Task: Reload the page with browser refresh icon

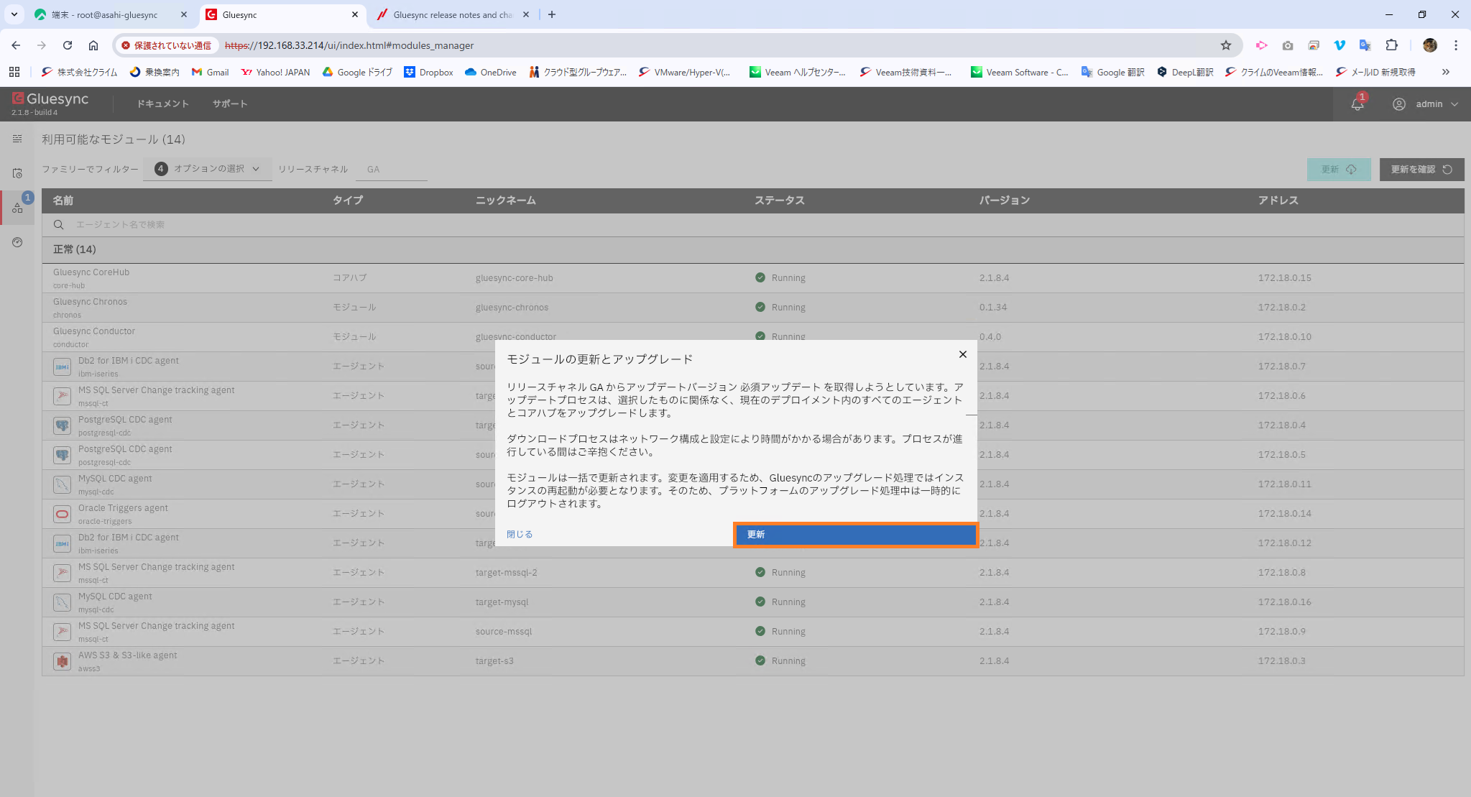Action: coord(68,45)
